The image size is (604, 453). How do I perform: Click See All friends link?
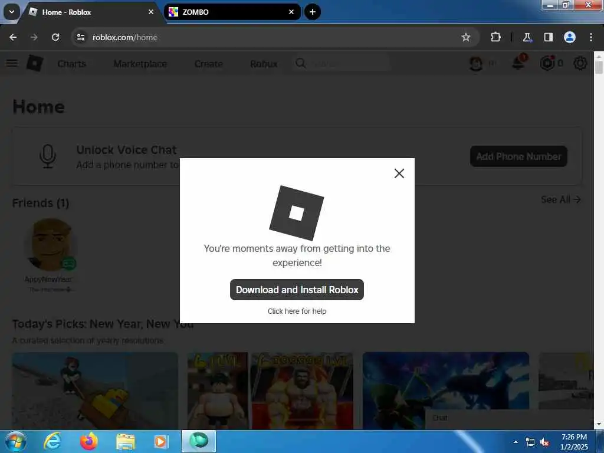click(x=560, y=199)
